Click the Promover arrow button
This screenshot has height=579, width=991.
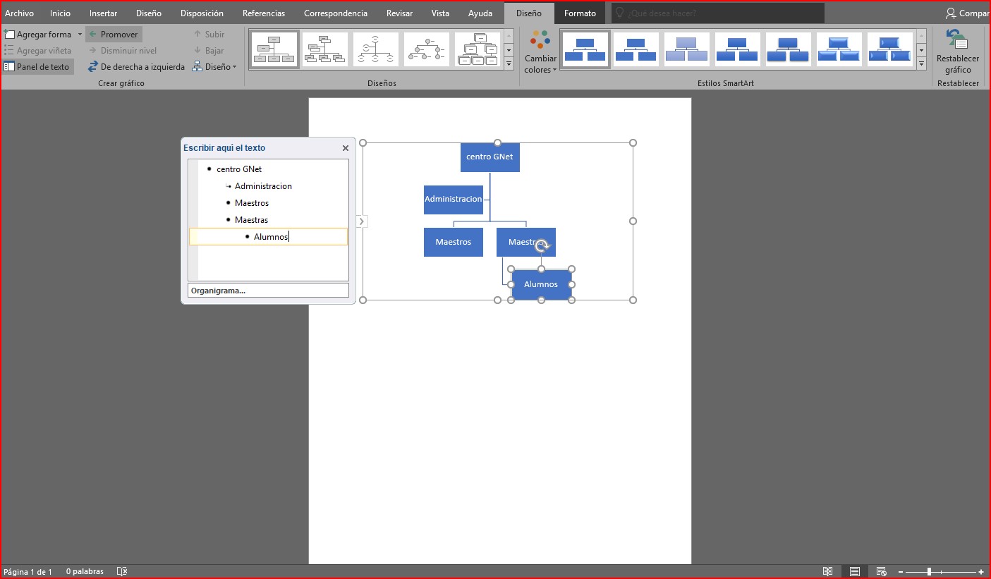click(x=114, y=34)
